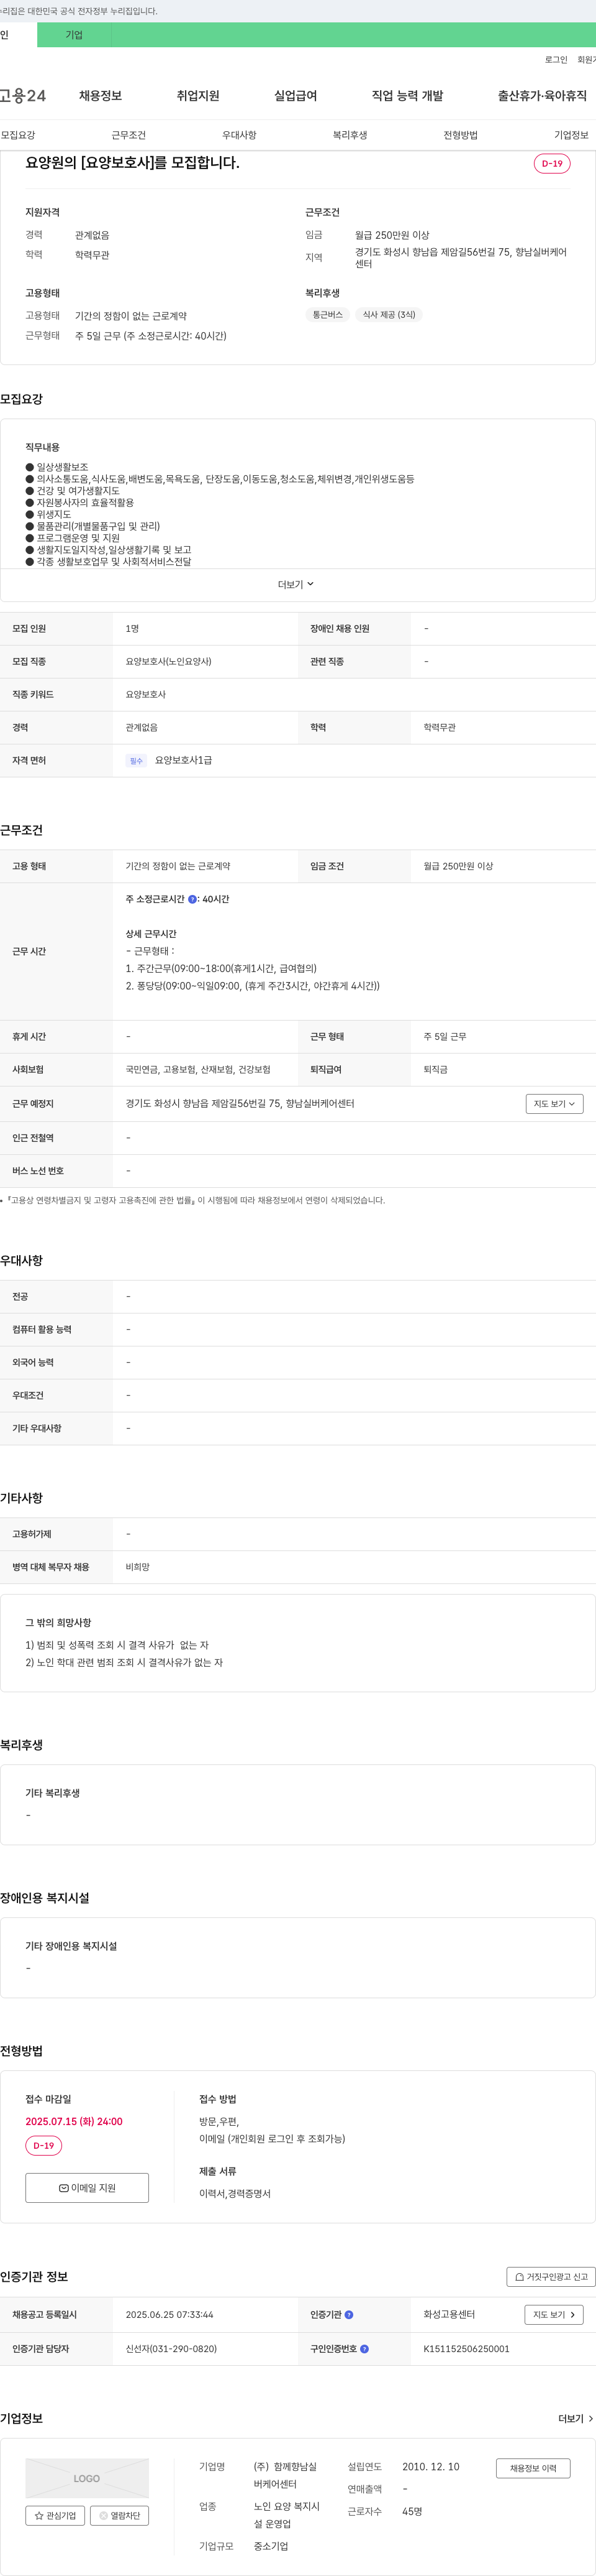The height and width of the screenshot is (2576, 596).
Task: Click the 인증기관 담당자 신선자(031-290-0820)
Action: (x=171, y=2348)
